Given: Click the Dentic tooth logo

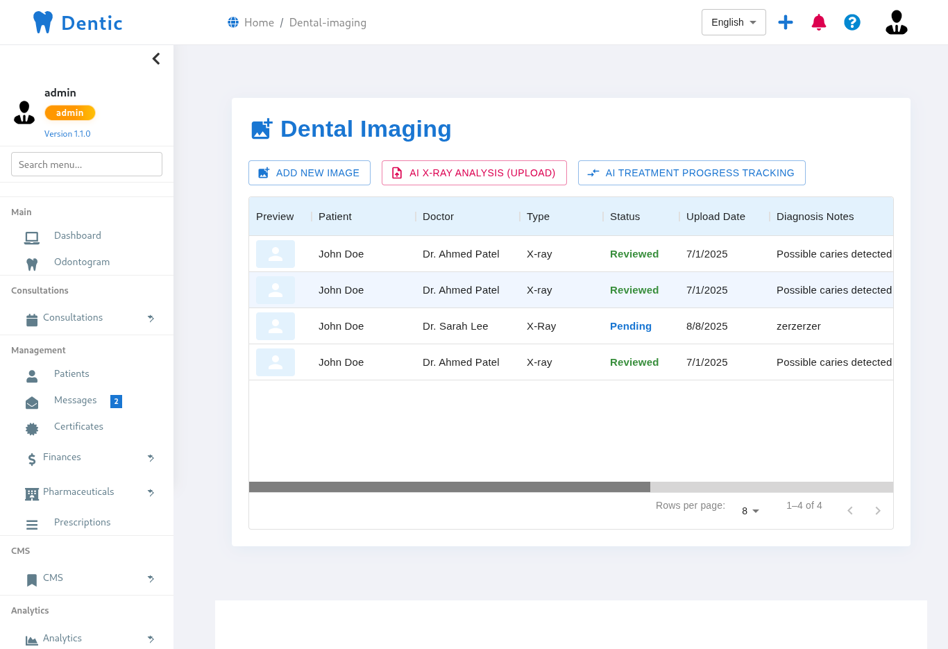Looking at the screenshot, I should pyautogui.click(x=43, y=22).
